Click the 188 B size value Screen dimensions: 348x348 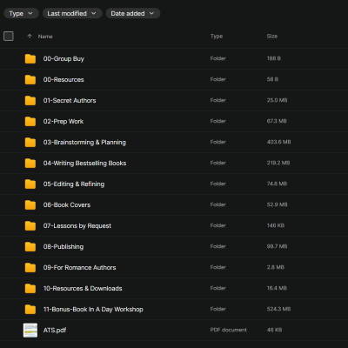tap(274, 58)
